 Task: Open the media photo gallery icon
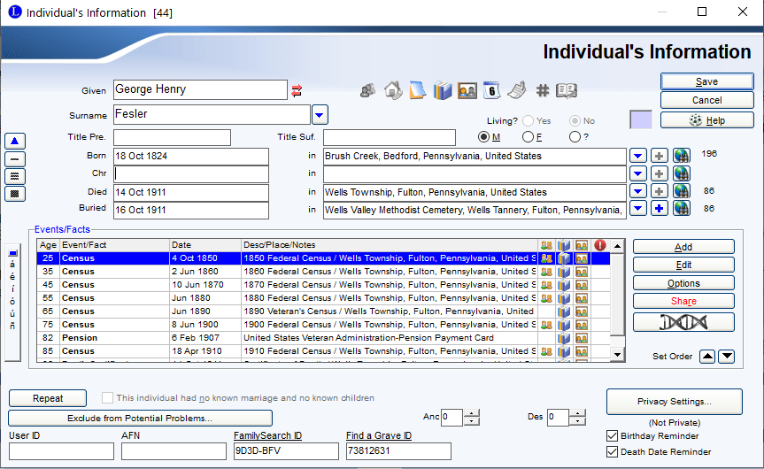coord(467,90)
